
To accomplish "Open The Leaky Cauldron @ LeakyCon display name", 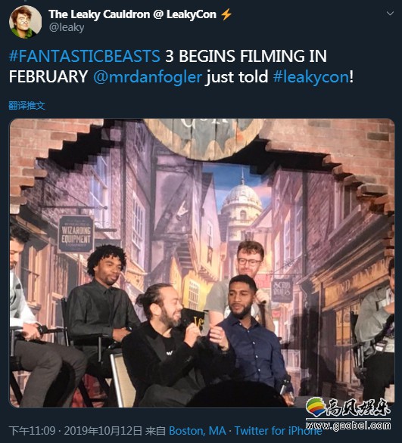I will pos(132,14).
